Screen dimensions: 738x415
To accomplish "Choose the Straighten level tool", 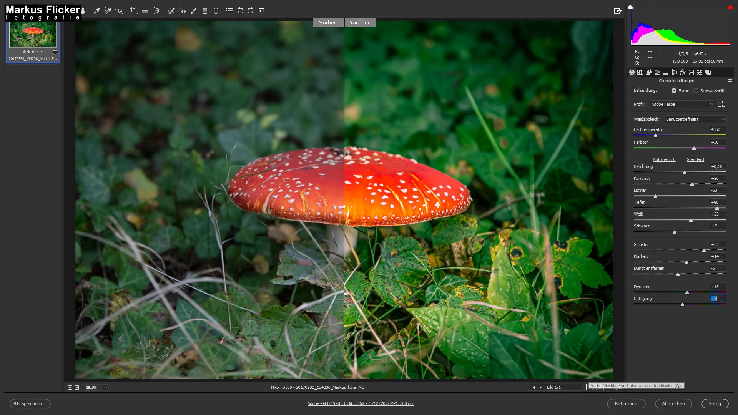I will (x=145, y=11).
